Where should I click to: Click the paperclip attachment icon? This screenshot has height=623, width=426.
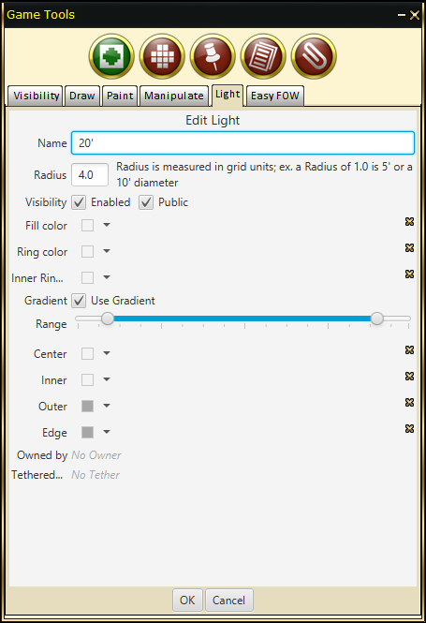coord(314,56)
